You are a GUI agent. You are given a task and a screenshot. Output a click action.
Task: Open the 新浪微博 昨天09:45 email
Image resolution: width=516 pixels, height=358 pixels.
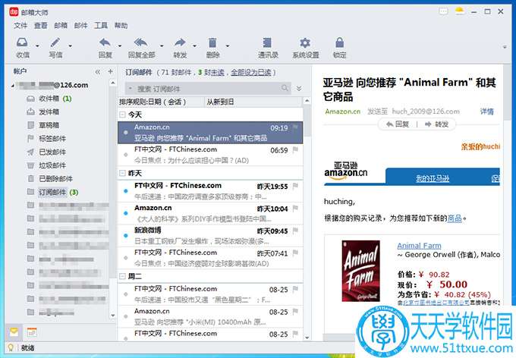tap(210, 236)
